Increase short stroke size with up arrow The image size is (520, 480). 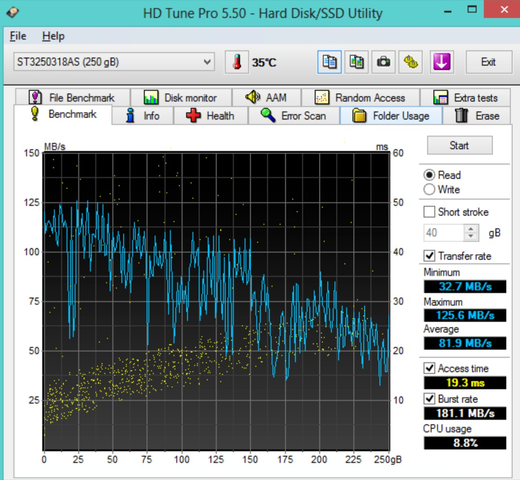(x=471, y=229)
